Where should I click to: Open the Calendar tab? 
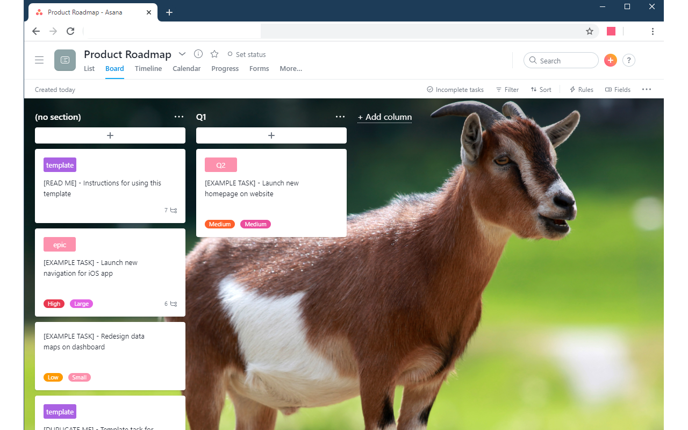(187, 69)
